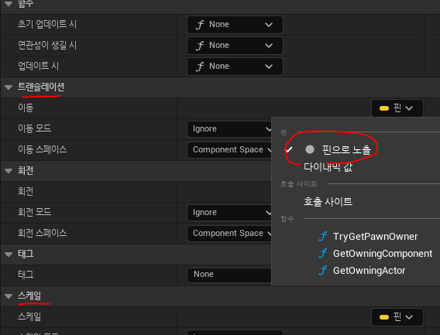Open the 이동 모드 Ignore dropdown
This screenshot has width=440, height=335.
tap(229, 129)
